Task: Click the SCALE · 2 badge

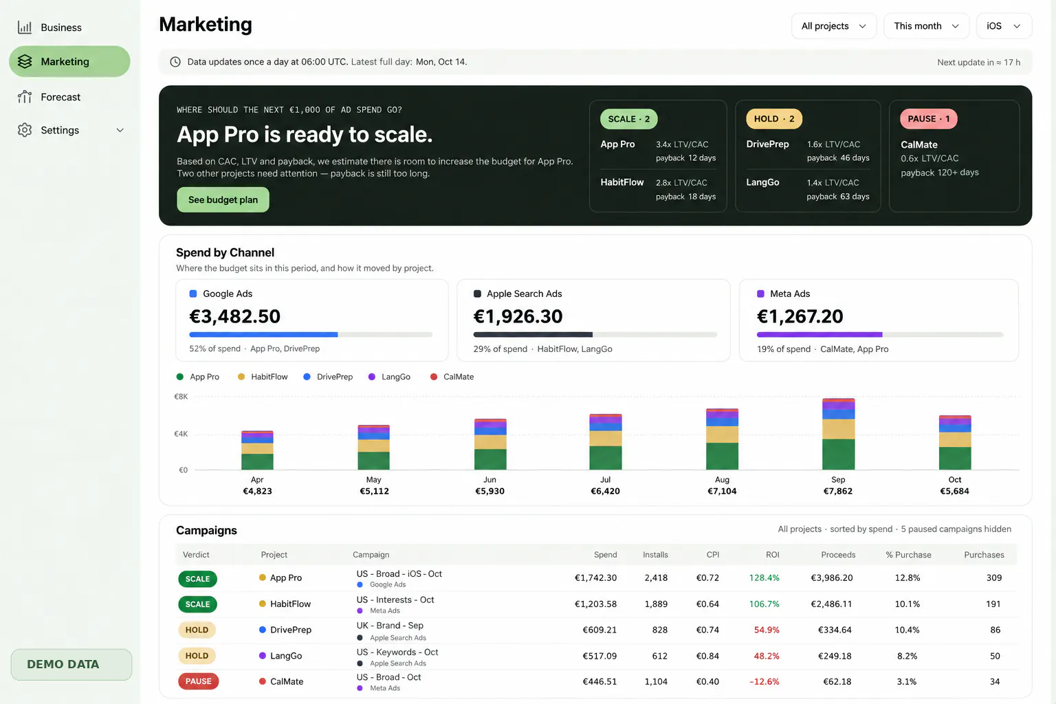Action: [x=629, y=119]
